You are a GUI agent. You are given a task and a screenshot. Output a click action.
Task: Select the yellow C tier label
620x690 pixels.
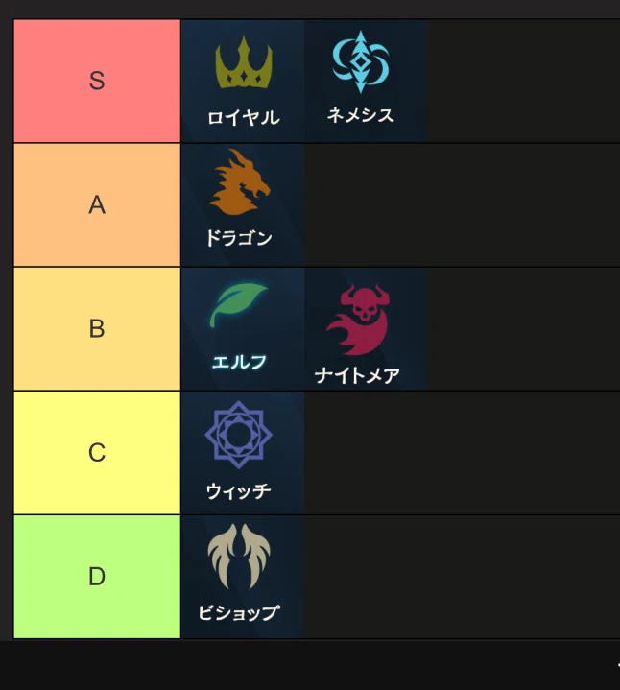tap(97, 453)
